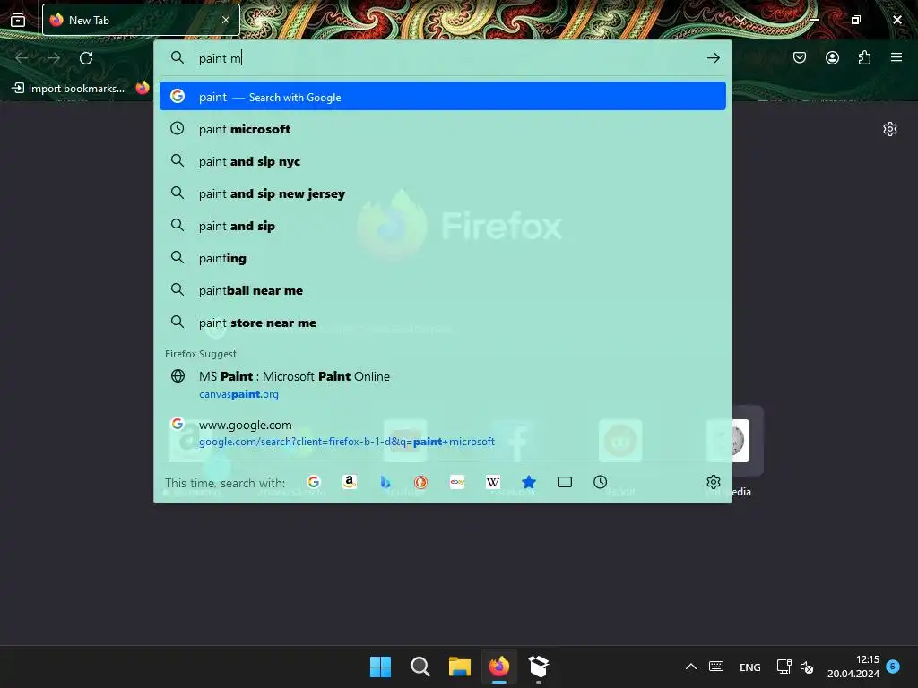Open the Extensions panel
This screenshot has height=688, width=918.
tap(864, 57)
